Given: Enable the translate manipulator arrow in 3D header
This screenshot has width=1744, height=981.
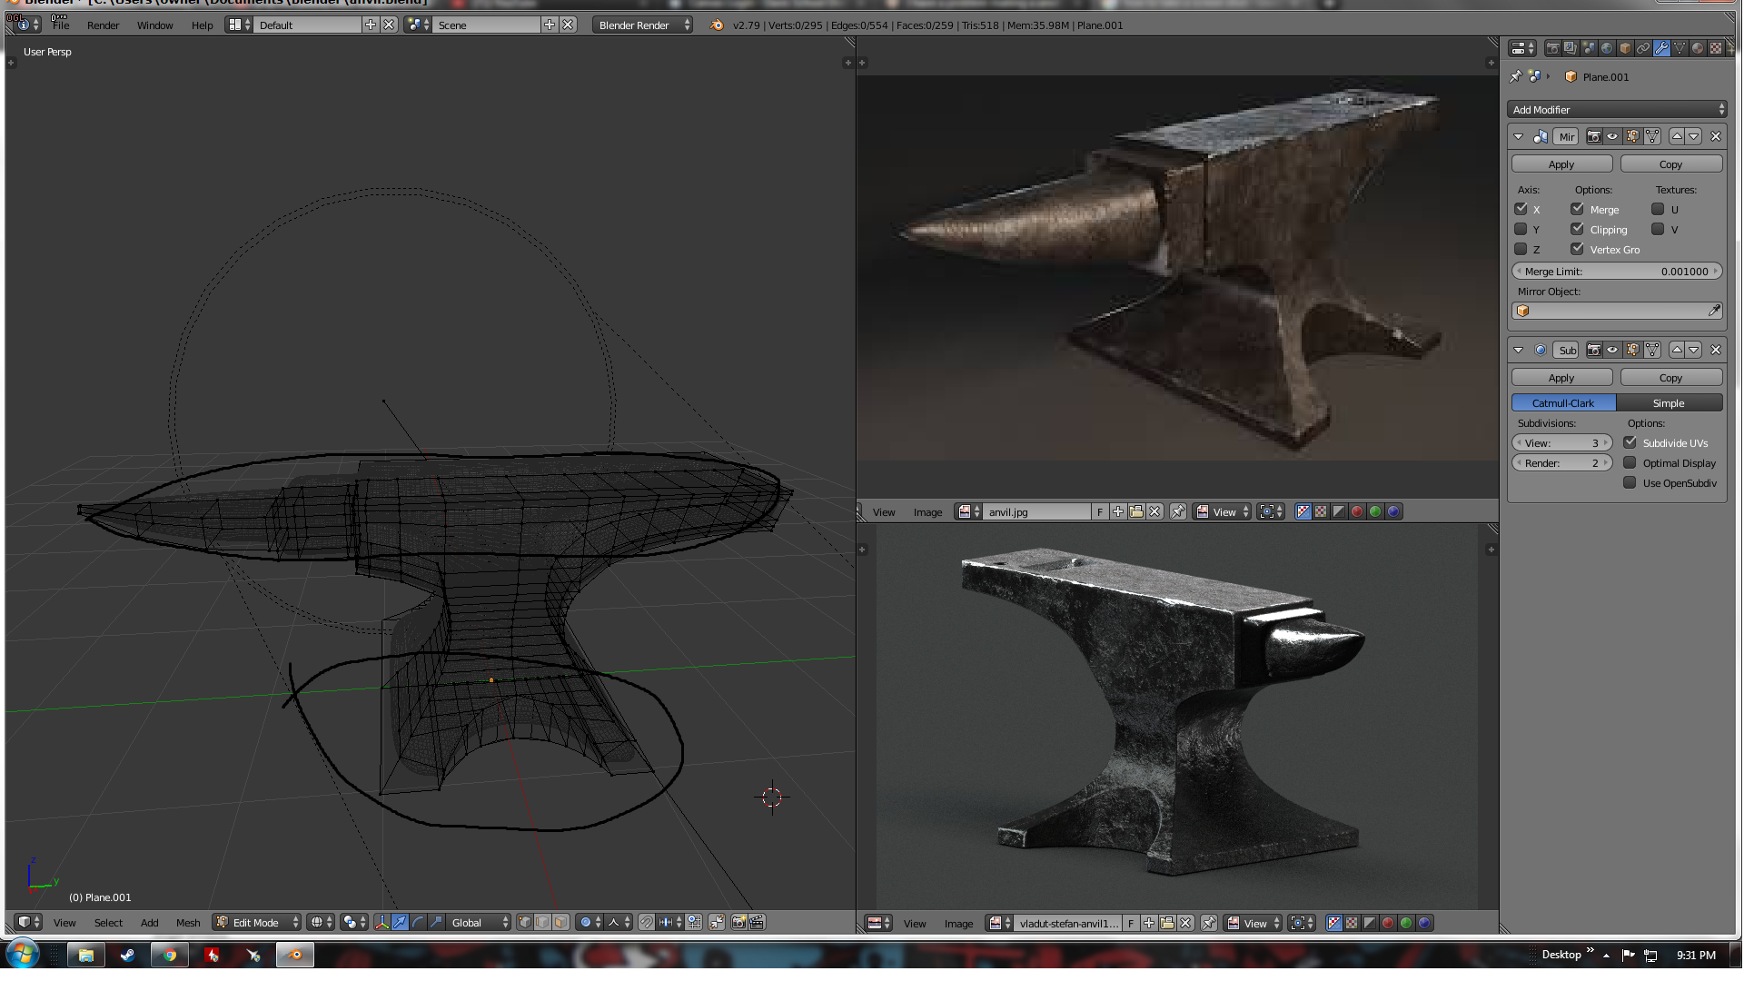Looking at the screenshot, I should coord(401,922).
